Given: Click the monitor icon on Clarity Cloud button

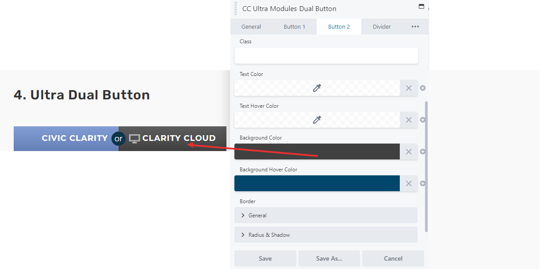Looking at the screenshot, I should (x=134, y=138).
